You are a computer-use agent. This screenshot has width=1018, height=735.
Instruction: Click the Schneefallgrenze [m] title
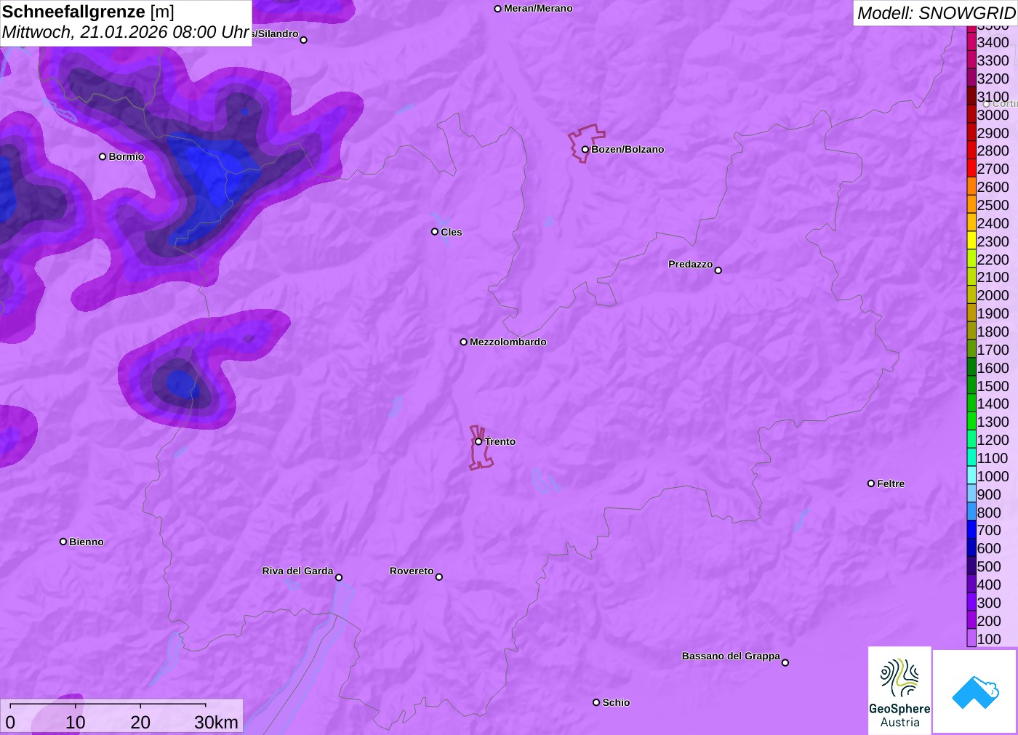pos(88,12)
